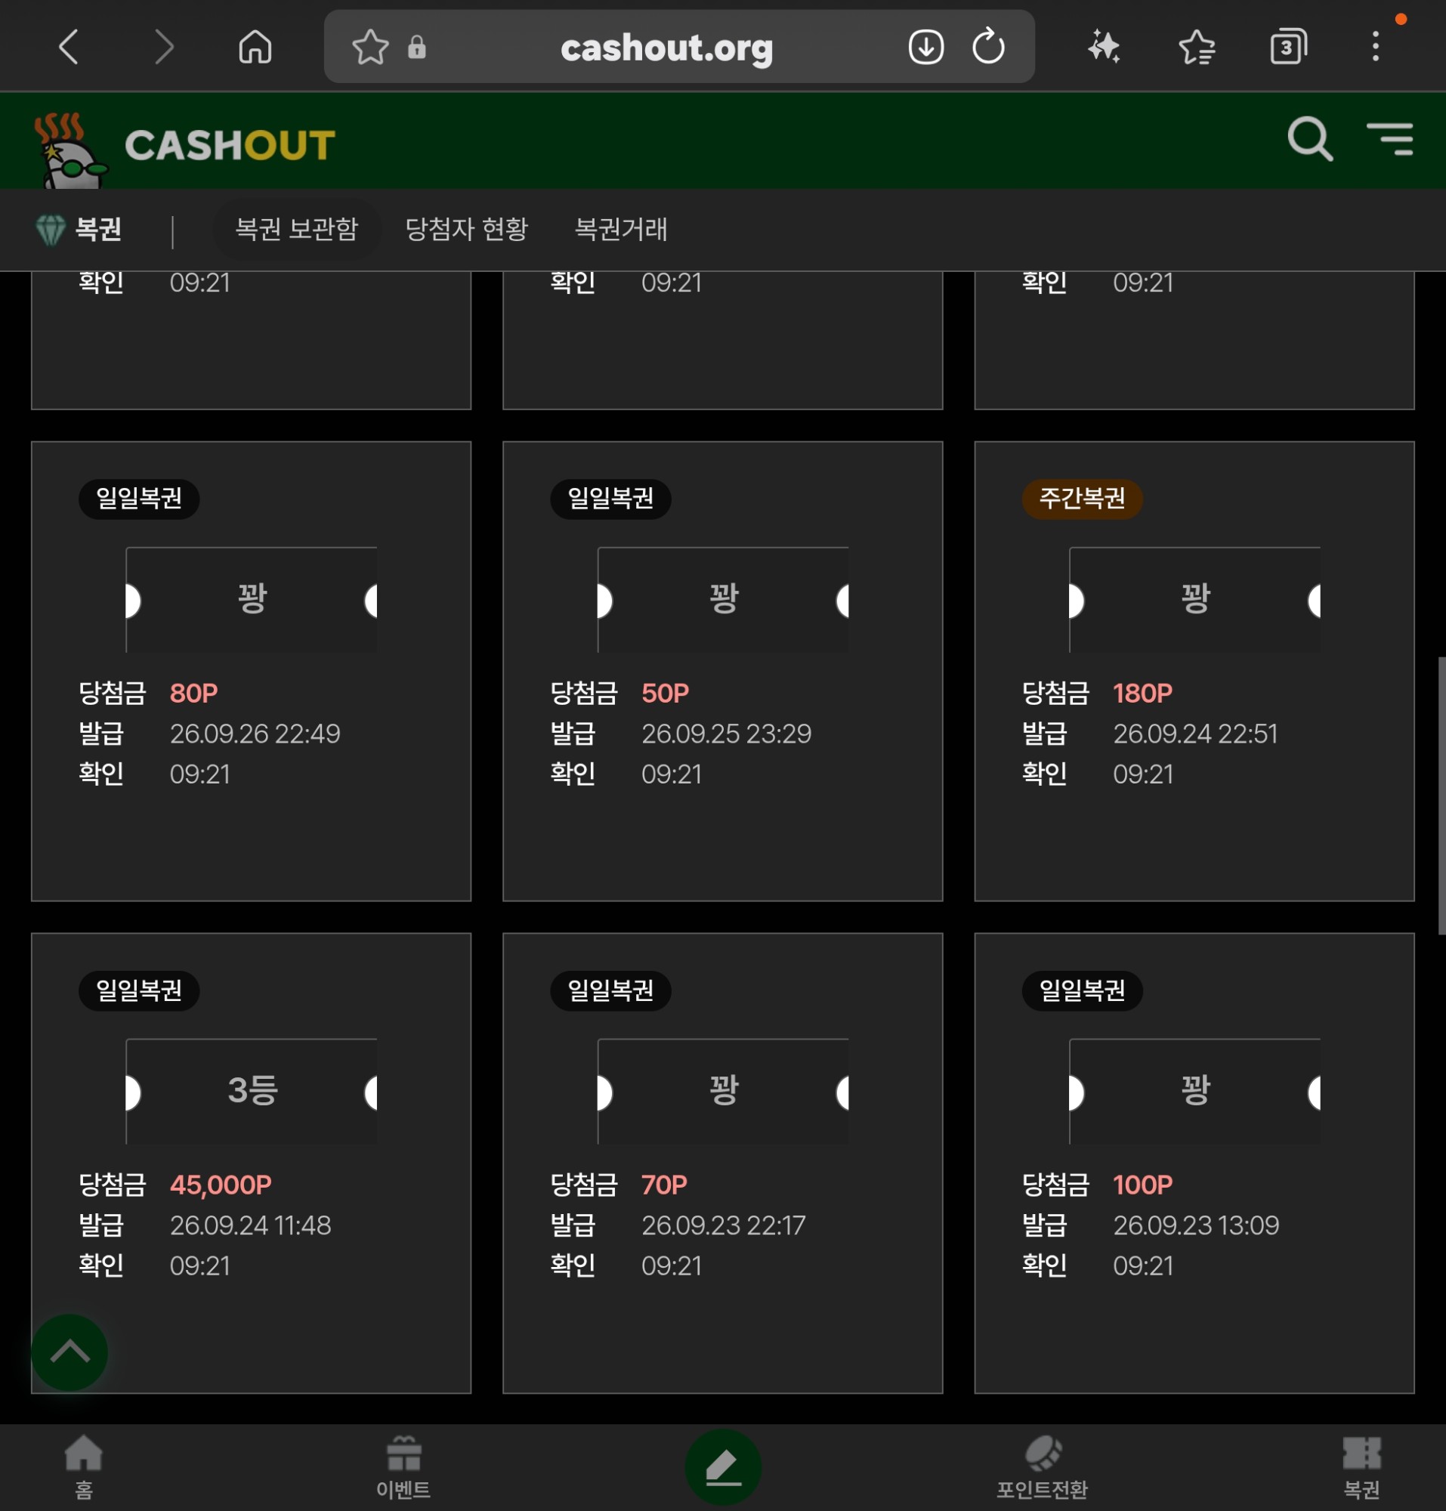Image resolution: width=1446 pixels, height=1511 pixels.
Task: Go back with the browser back arrow
Action: 70,47
